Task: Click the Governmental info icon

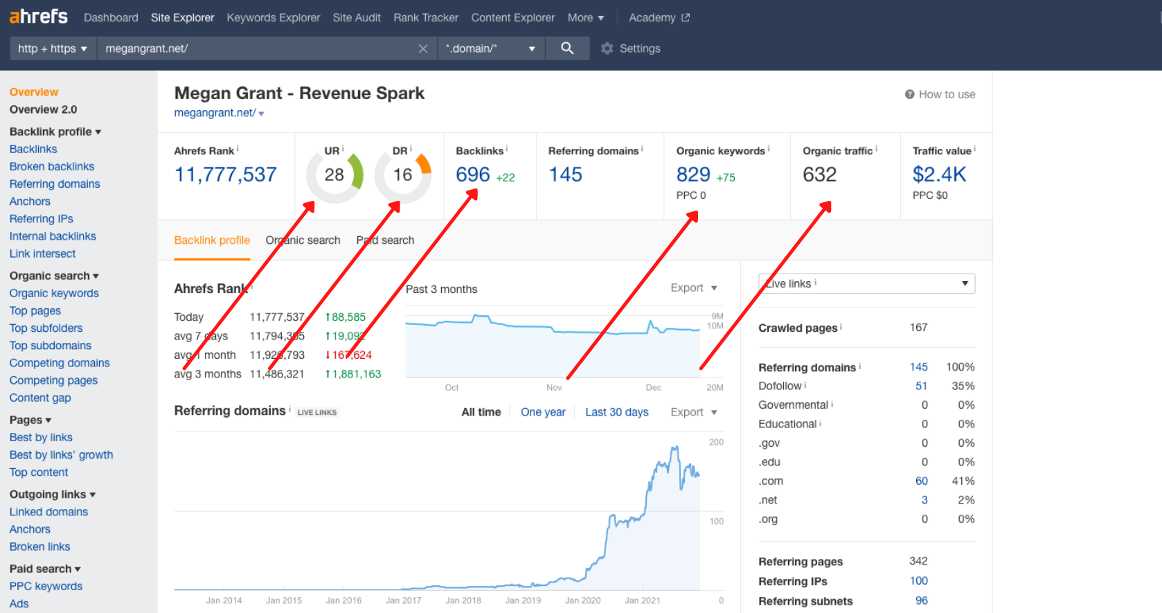Action: coord(832,404)
